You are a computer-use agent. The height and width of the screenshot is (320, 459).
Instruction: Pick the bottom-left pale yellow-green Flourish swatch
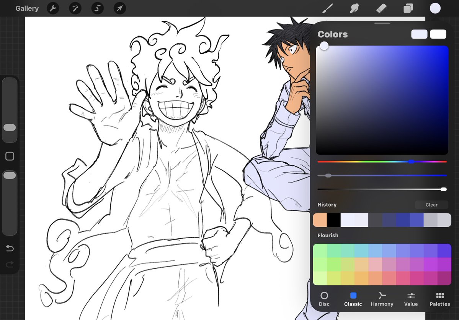tap(320, 278)
